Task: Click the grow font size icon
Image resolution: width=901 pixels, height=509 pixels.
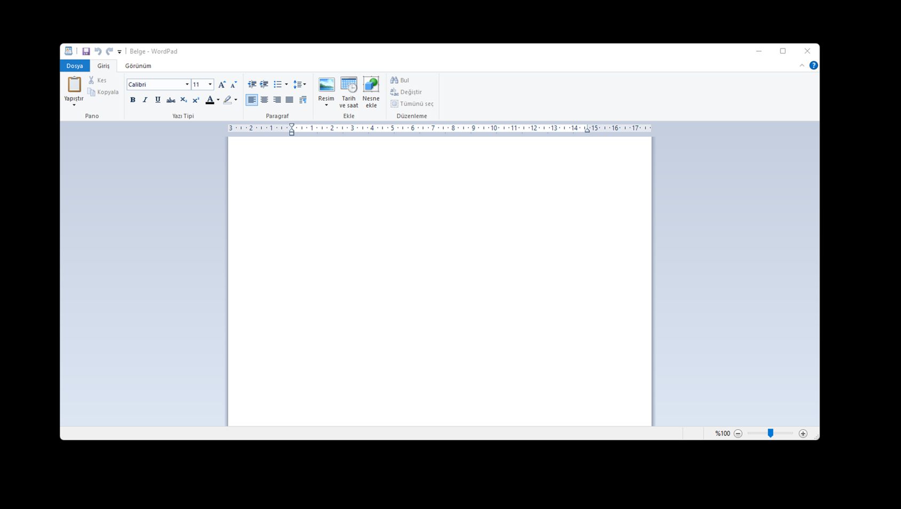Action: click(x=222, y=85)
